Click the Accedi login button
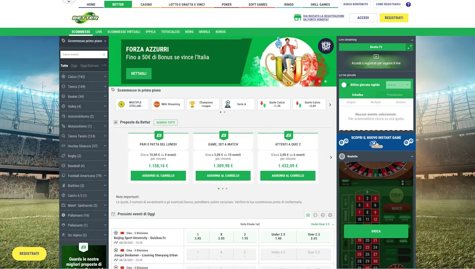This screenshot has width=475, height=269. (363, 18)
